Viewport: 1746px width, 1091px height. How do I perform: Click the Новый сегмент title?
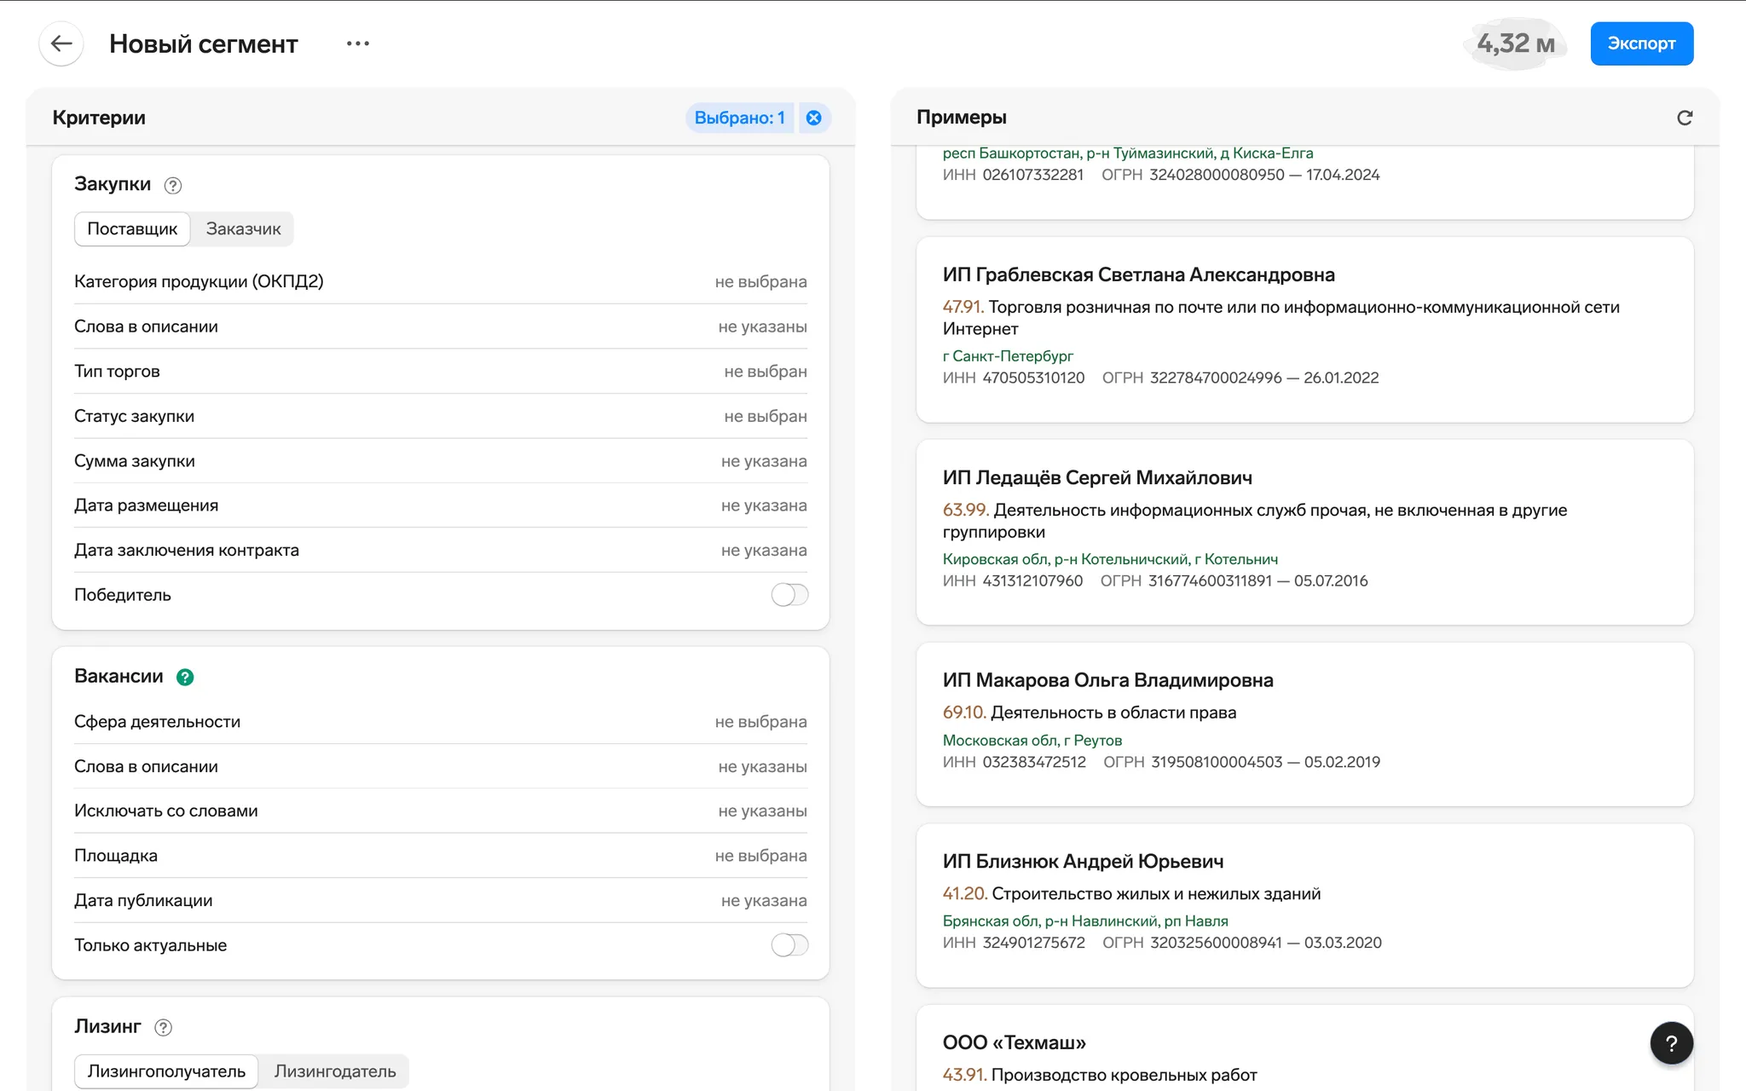[x=204, y=43]
